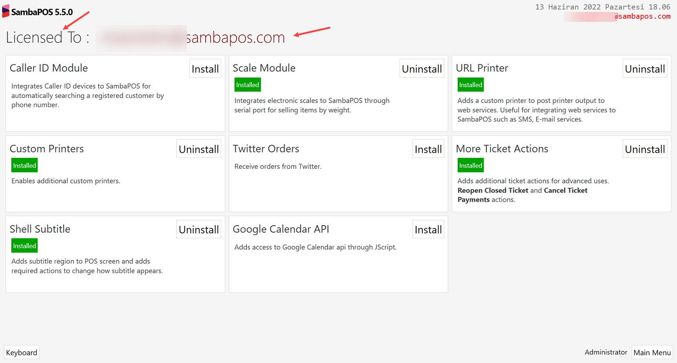Uninstall the Shell Subtitle module
This screenshot has width=677, height=363.
click(198, 229)
